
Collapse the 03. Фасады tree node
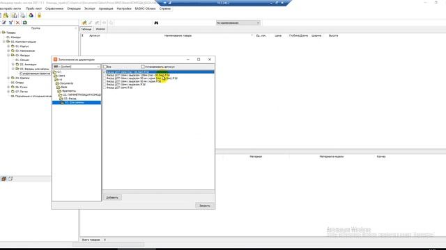click(8, 55)
